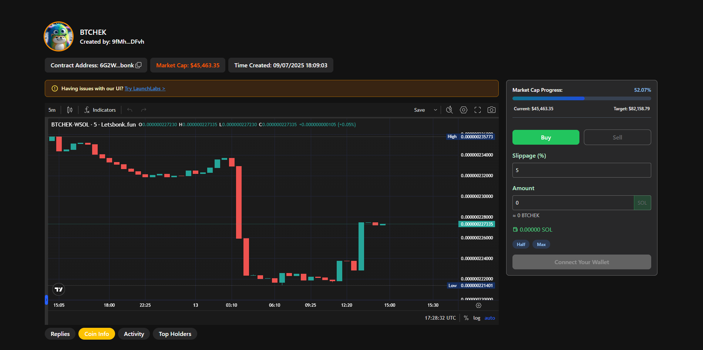Click the redo arrow in chart toolbar
Image resolution: width=703 pixels, height=350 pixels.
pos(144,110)
